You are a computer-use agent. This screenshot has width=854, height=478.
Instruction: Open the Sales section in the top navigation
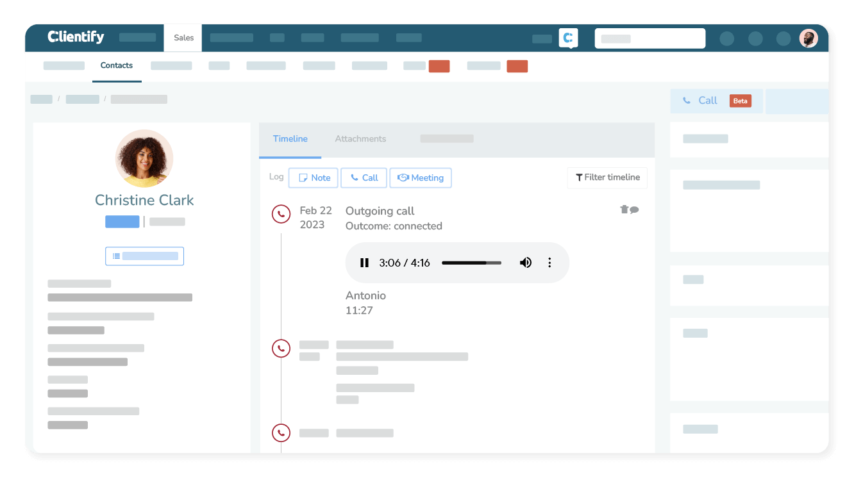183,38
